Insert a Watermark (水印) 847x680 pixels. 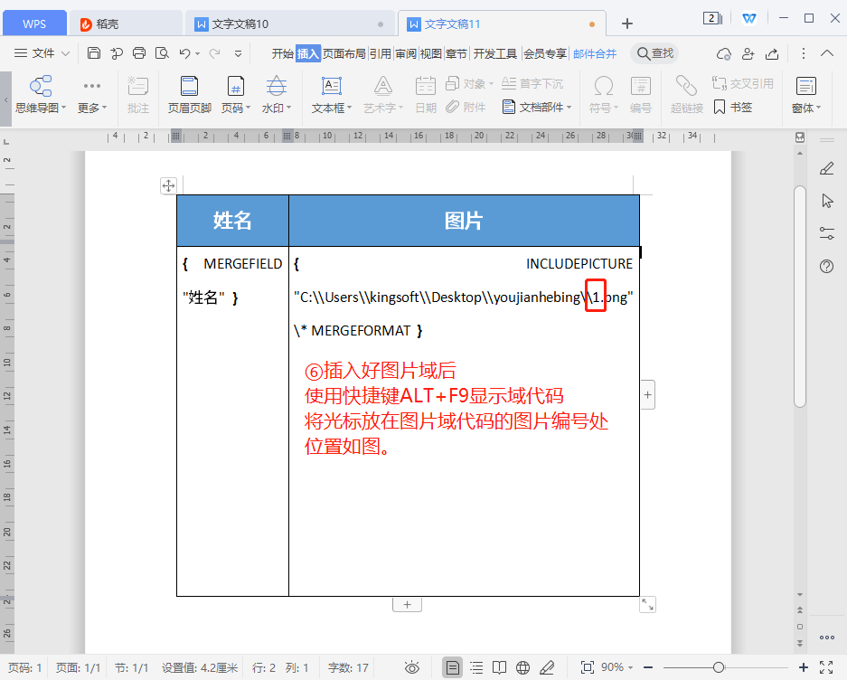tap(276, 95)
